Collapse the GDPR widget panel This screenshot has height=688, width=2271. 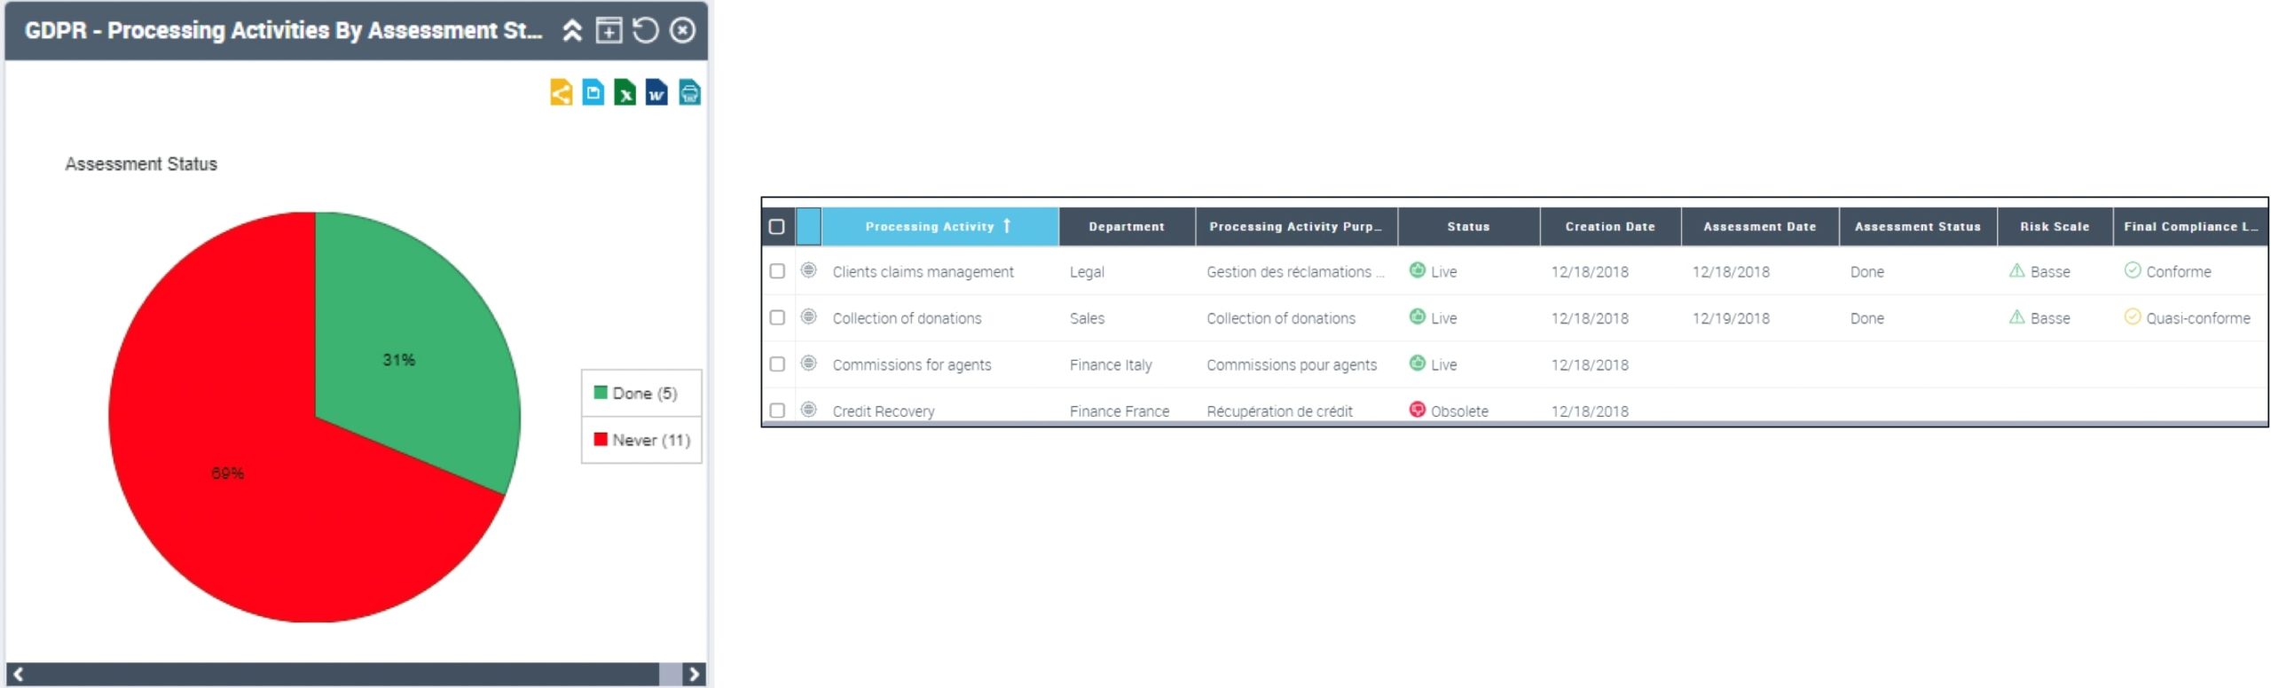[x=572, y=31]
